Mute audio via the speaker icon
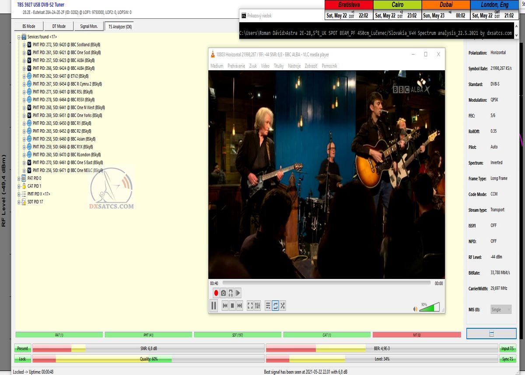525x375 pixels. pos(415,309)
